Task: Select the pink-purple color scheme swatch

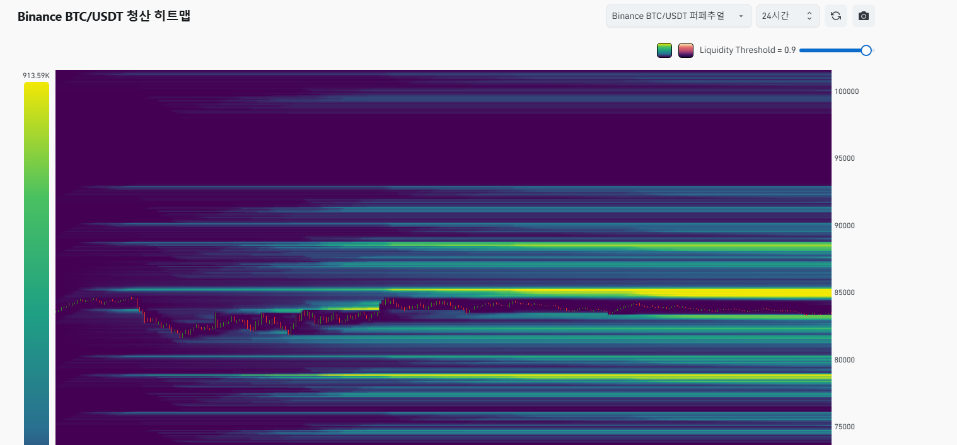Action: [686, 50]
